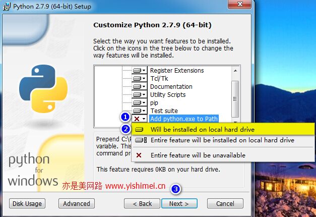
Task: Open Utility Scripts feature drive icon
Action: 137,95
